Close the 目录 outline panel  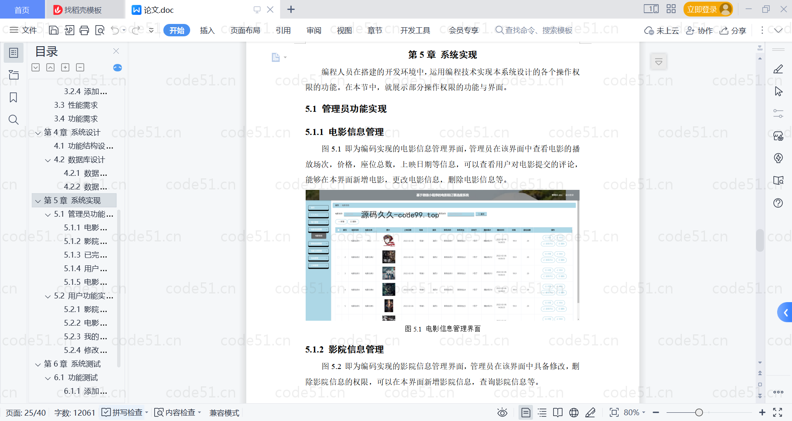(x=116, y=51)
